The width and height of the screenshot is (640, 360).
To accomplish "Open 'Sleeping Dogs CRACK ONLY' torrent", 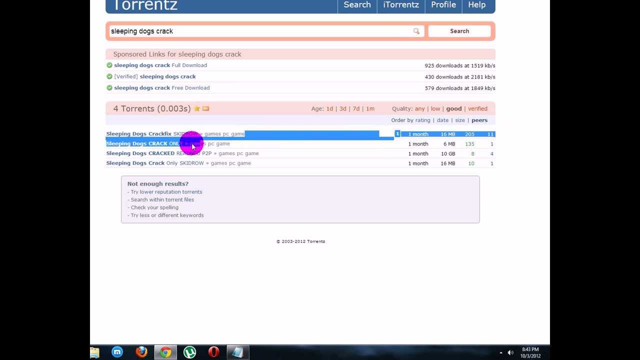I will point(144,143).
